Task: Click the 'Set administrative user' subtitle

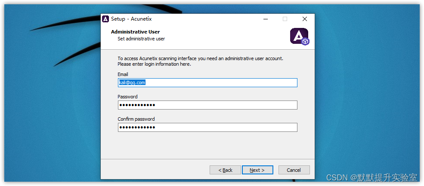Action: (x=141, y=39)
